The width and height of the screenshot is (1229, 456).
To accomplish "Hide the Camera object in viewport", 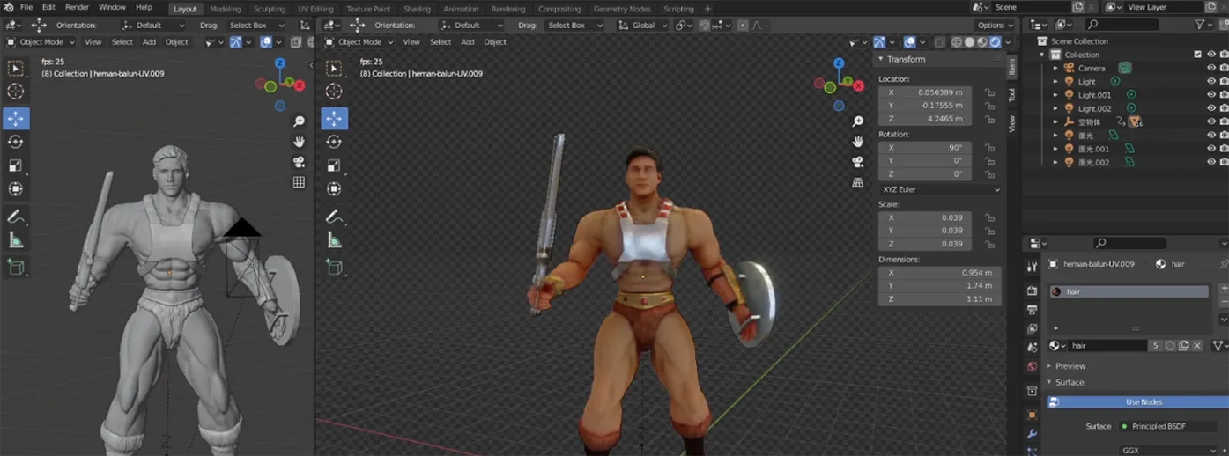I will click(1211, 68).
